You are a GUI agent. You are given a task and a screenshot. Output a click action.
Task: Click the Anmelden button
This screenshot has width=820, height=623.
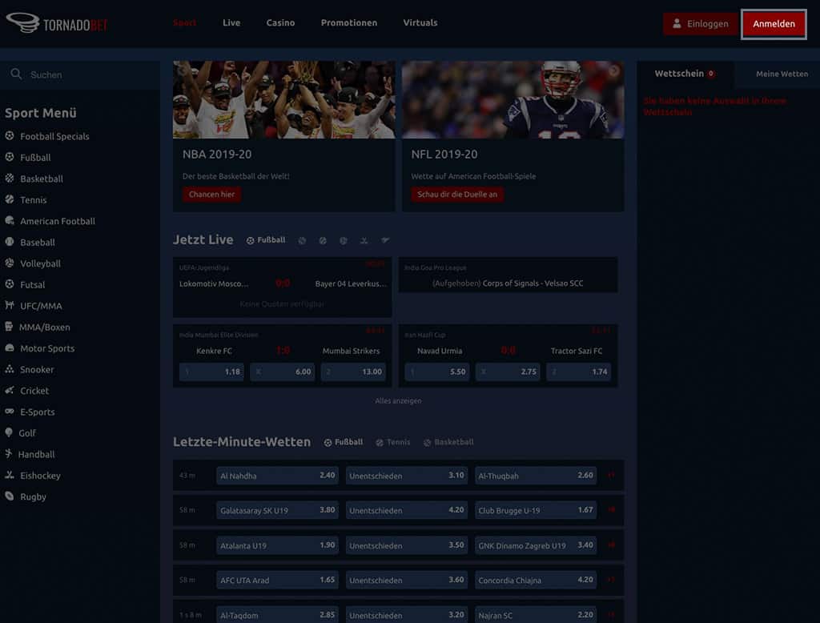coord(774,23)
